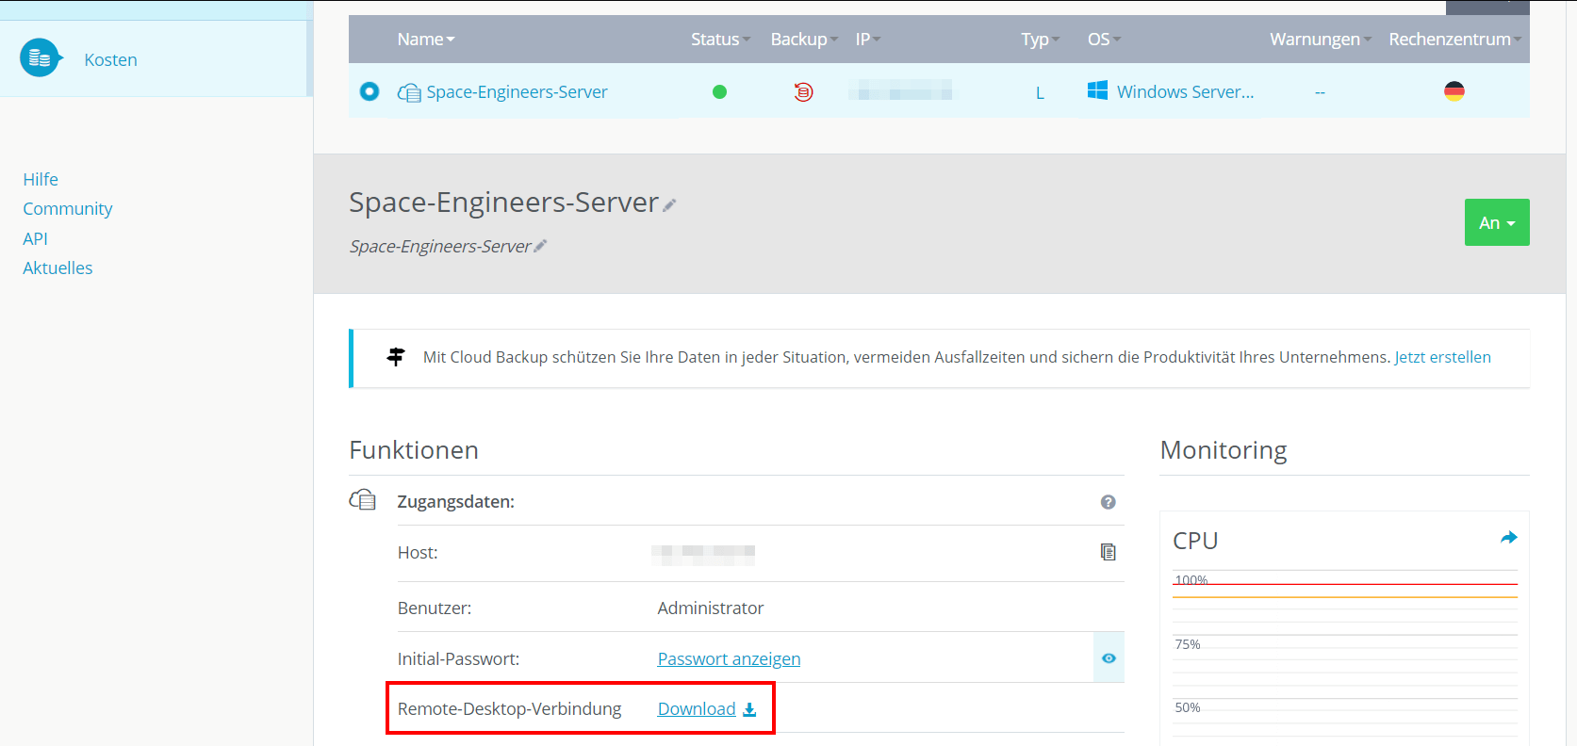
Task: Open the green An power dropdown
Action: [1497, 222]
